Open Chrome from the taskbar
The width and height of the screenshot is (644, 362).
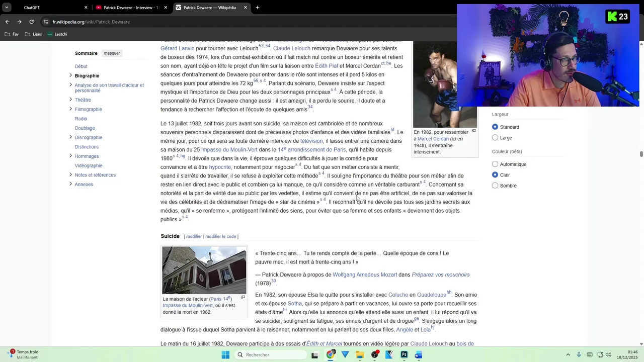(331, 354)
